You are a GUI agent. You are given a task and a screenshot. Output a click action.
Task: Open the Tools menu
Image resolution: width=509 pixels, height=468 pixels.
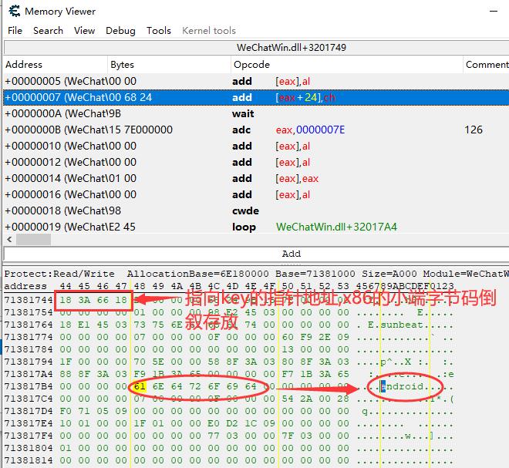pyautogui.click(x=159, y=31)
